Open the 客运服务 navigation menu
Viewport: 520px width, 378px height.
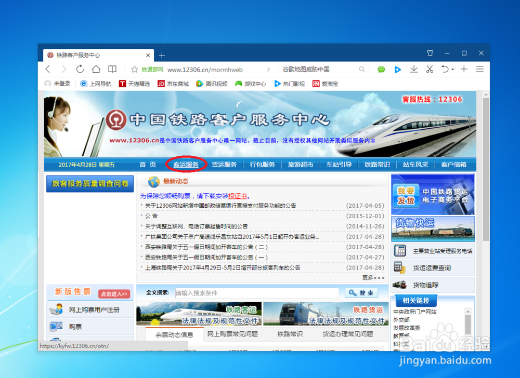186,165
